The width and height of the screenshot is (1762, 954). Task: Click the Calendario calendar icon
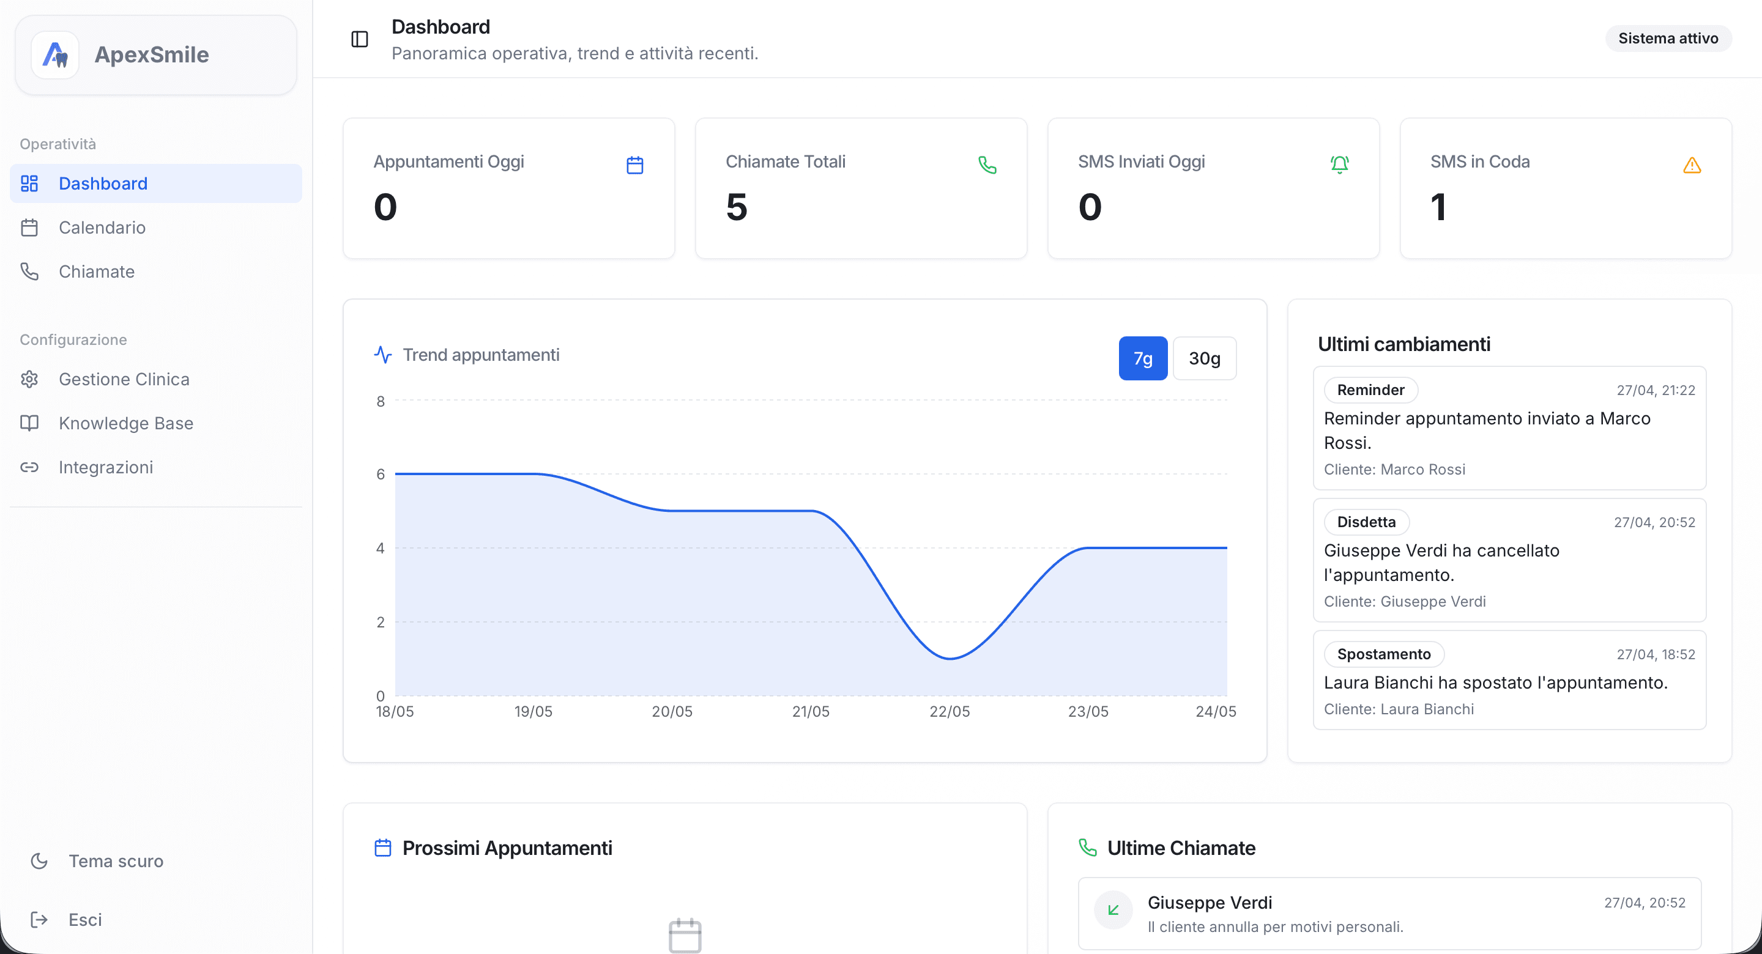click(x=29, y=227)
